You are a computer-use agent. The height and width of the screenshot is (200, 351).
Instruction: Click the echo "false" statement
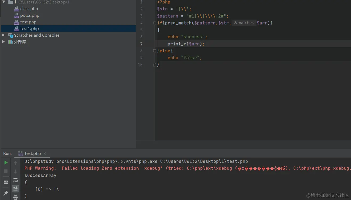point(185,58)
